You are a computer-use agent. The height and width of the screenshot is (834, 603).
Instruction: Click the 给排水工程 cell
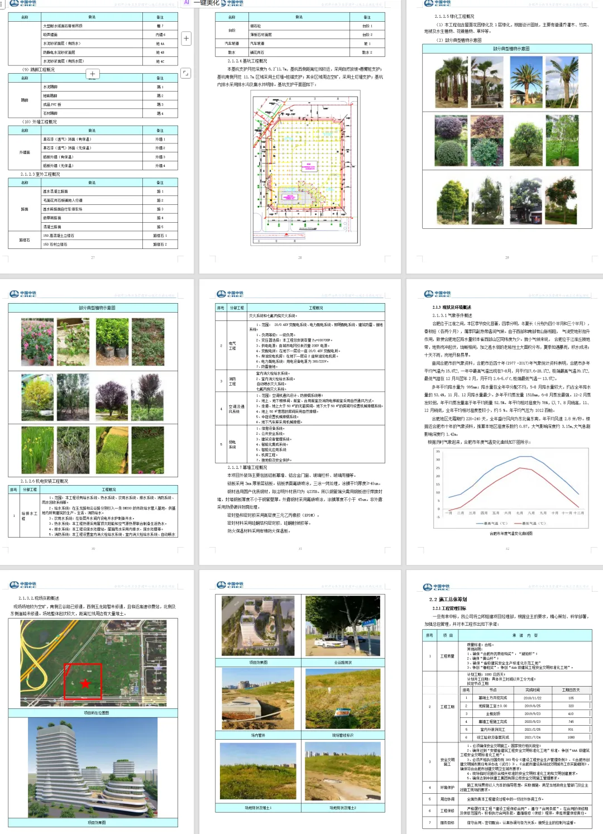(29, 515)
